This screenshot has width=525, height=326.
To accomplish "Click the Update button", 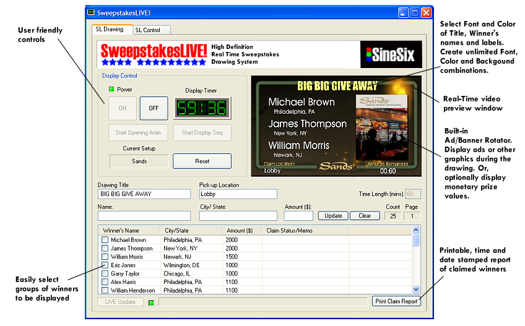I will coord(333,215).
